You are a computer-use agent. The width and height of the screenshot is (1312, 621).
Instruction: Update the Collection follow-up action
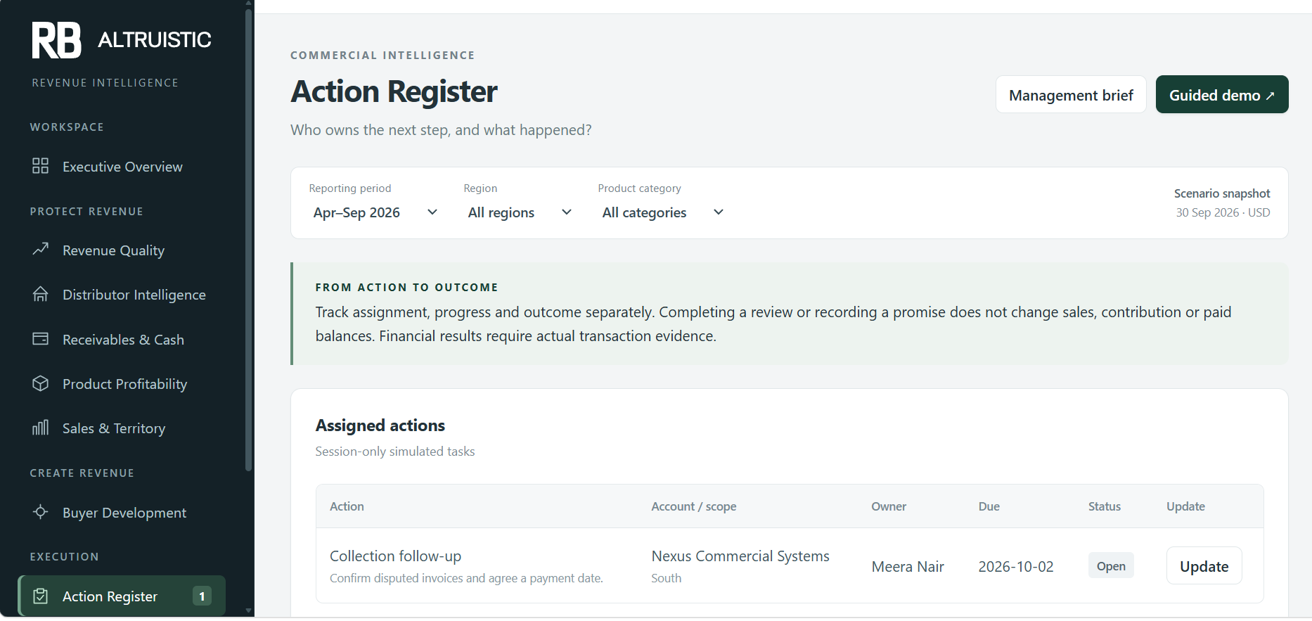1204,566
